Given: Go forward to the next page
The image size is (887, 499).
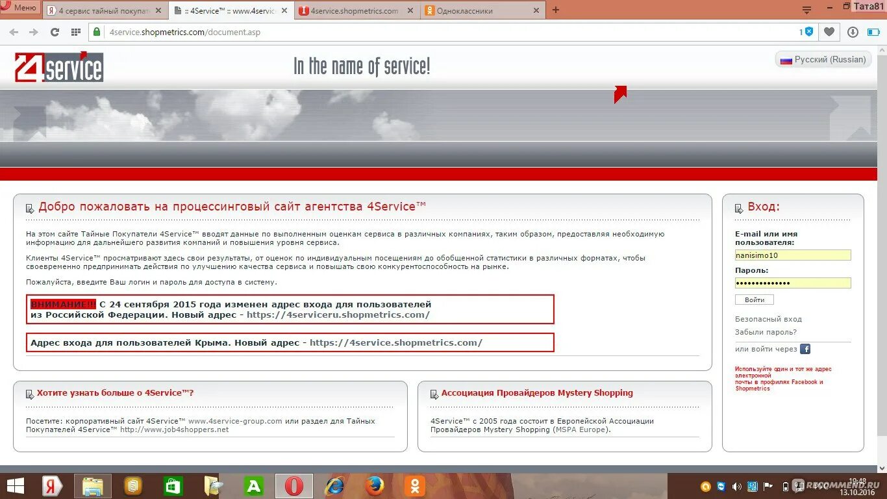Looking at the screenshot, I should tap(34, 32).
